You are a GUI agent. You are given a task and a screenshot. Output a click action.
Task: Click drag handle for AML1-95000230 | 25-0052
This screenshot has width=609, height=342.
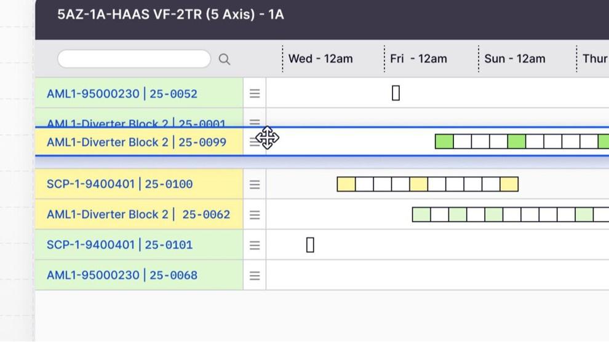255,93
